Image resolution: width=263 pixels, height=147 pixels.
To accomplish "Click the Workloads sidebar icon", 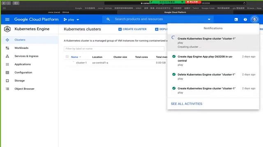I will click(x=7, y=48).
